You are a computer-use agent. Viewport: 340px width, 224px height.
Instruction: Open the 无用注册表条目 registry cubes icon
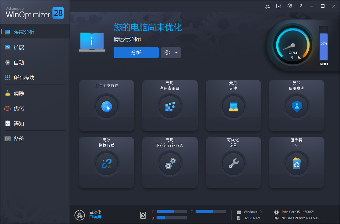click(x=170, y=107)
